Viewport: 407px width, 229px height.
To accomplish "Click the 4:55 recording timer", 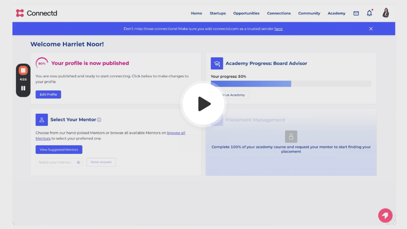I will (23, 80).
